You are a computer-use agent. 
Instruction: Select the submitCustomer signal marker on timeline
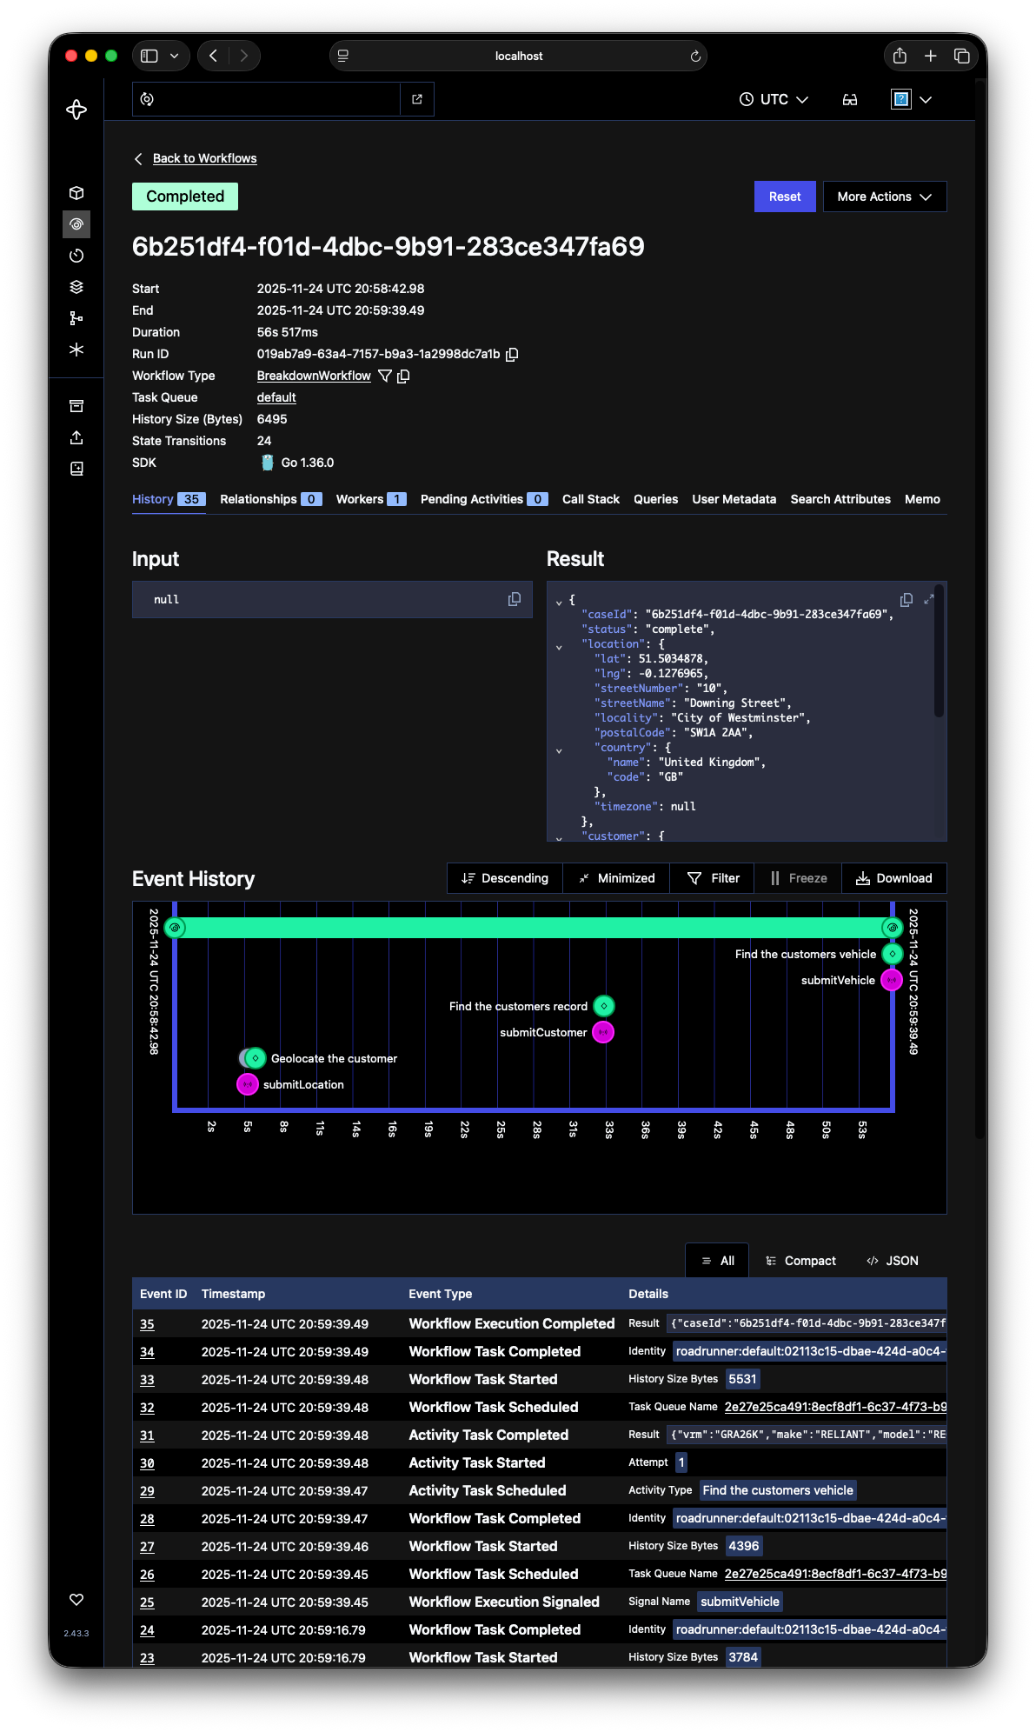click(x=603, y=1032)
